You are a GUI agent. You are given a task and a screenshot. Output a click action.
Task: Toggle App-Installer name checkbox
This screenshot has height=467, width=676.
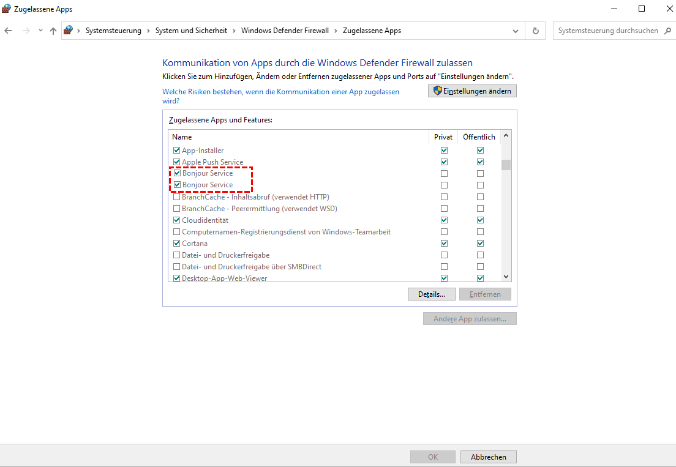pos(176,151)
